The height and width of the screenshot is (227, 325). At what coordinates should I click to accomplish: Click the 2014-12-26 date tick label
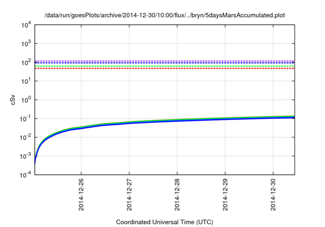click(x=81, y=195)
